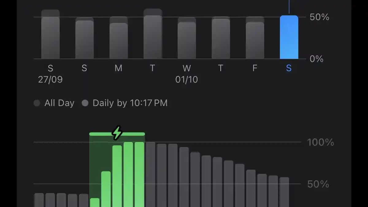Select the second green charging bar
The width and height of the screenshot is (368, 207).
(x=106, y=189)
